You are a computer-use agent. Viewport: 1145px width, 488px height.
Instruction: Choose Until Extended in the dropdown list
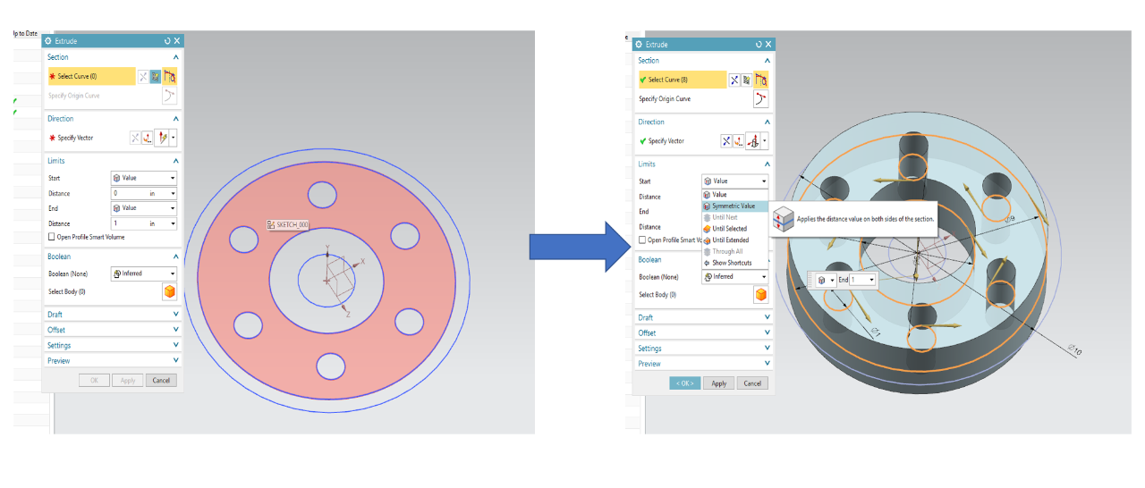(735, 240)
